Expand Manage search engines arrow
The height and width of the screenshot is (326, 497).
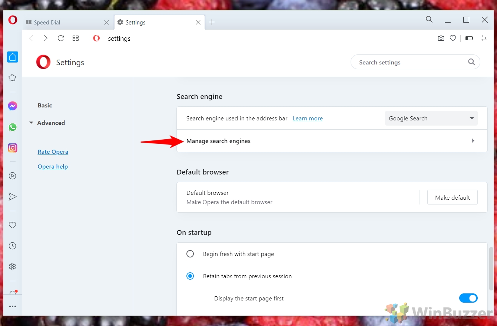tap(473, 141)
